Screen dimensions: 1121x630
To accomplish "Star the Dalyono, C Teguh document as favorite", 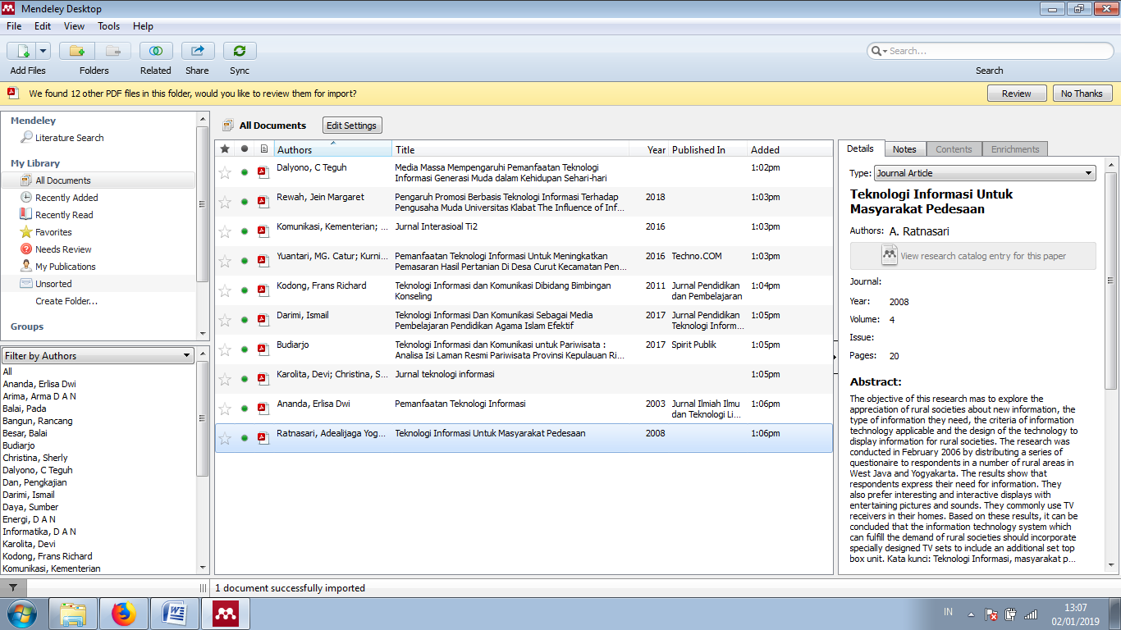I will coord(225,172).
